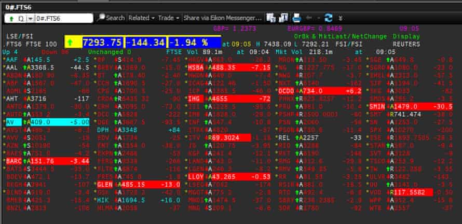The height and width of the screenshot is (224, 462).
Task: Click the BARC price 151.76
Action: [x=42, y=161]
